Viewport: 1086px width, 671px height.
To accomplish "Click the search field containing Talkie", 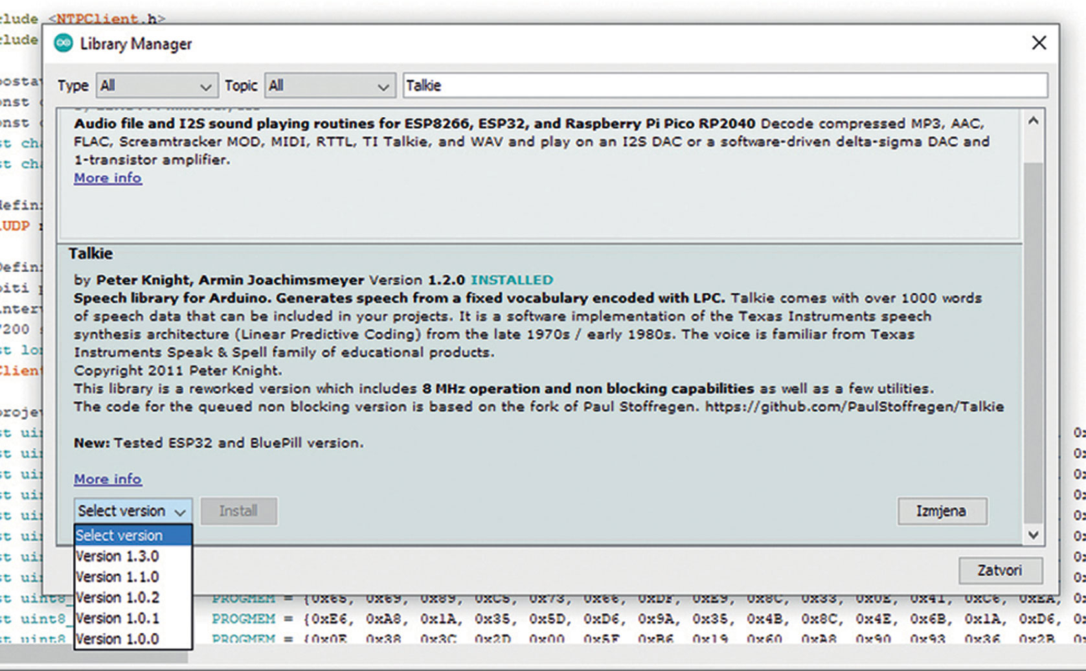I will pos(725,85).
